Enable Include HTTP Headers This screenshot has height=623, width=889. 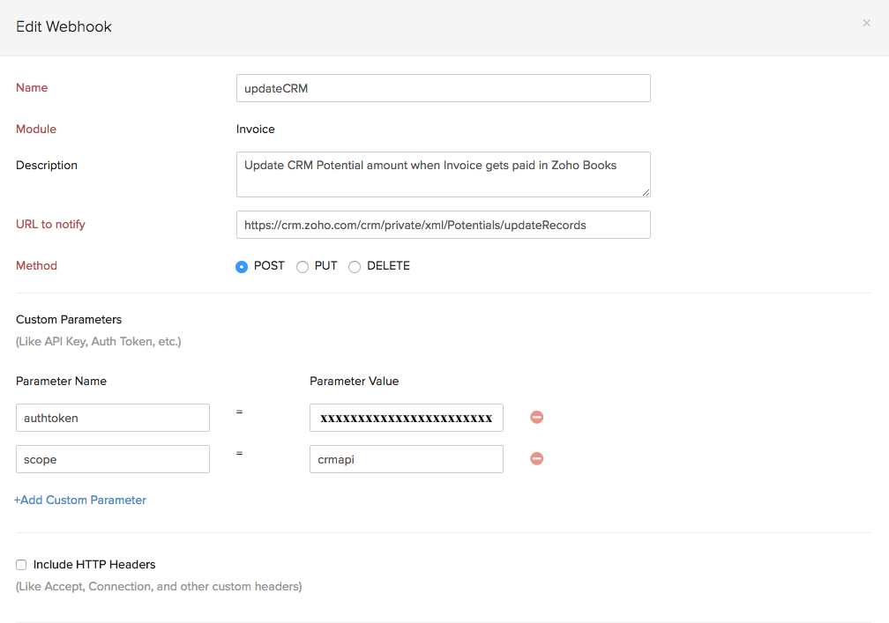[x=20, y=564]
